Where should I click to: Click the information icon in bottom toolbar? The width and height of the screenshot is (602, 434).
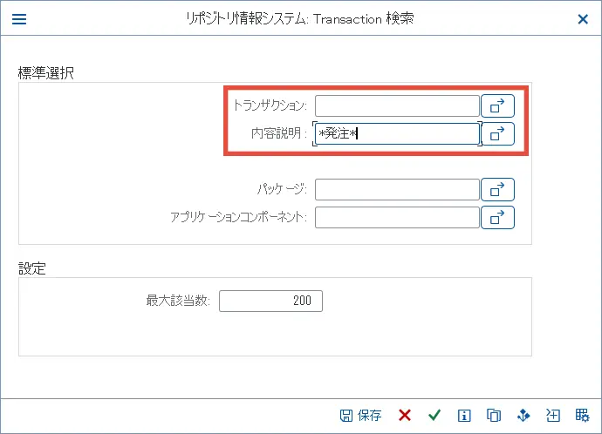click(x=464, y=416)
